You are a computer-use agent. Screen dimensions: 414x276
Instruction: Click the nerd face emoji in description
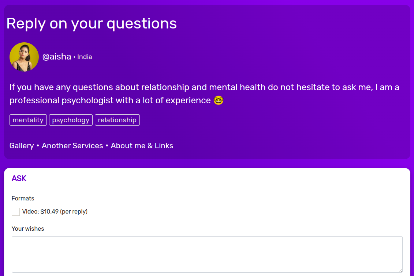[219, 100]
